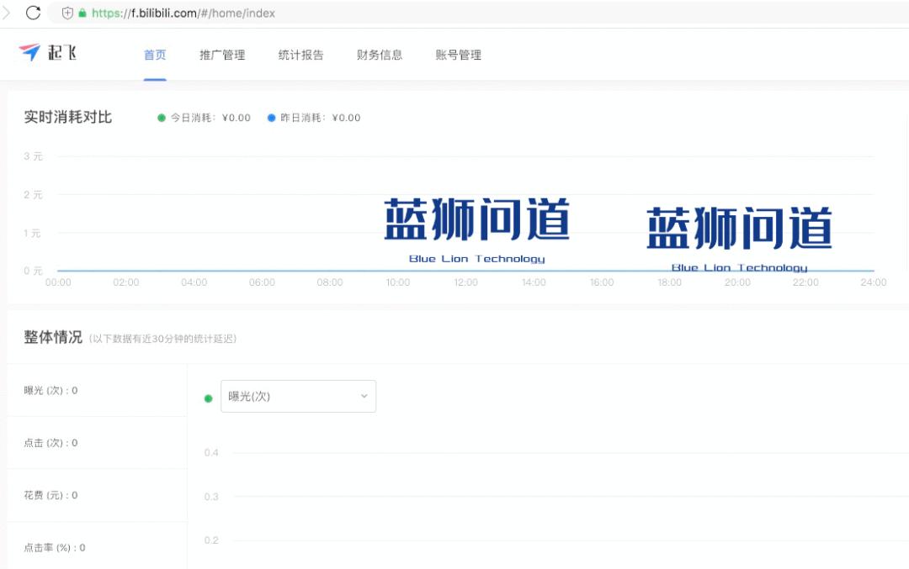Viewport: 909px width, 569px height.
Task: Open 账号管理 from the top navigation
Action: click(457, 54)
